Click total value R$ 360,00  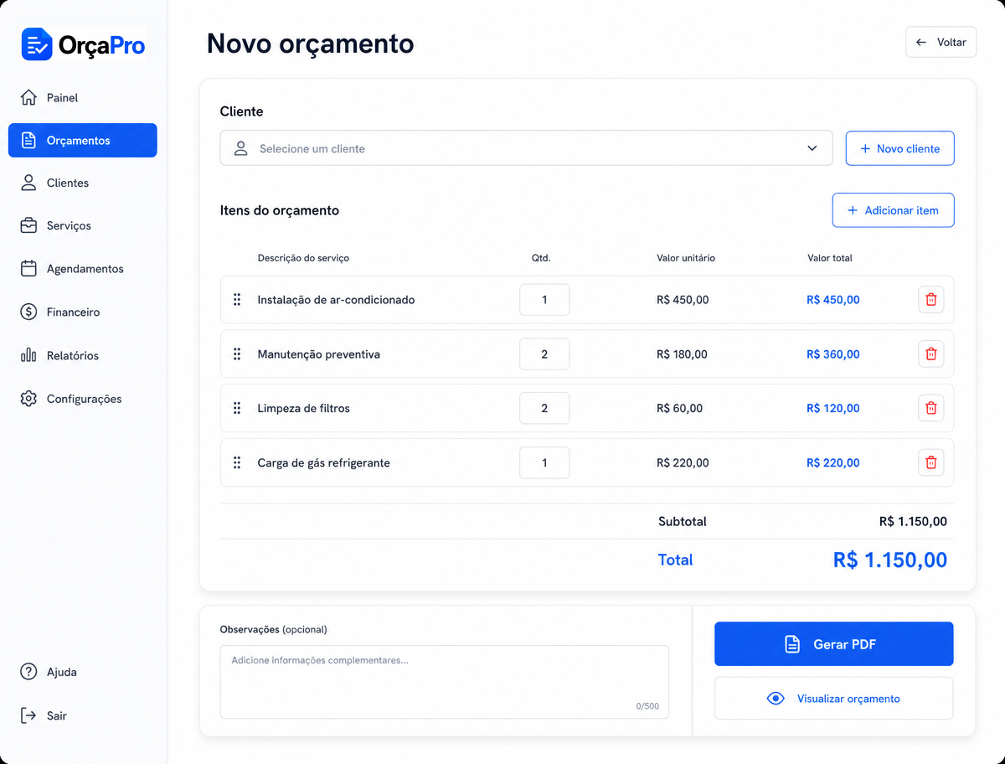(x=833, y=354)
